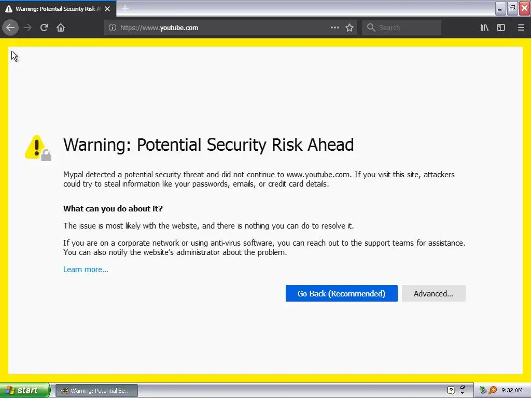The height and width of the screenshot is (398, 531).
Task: Click the 'What can you do about it?' heading
Action: coord(113,208)
